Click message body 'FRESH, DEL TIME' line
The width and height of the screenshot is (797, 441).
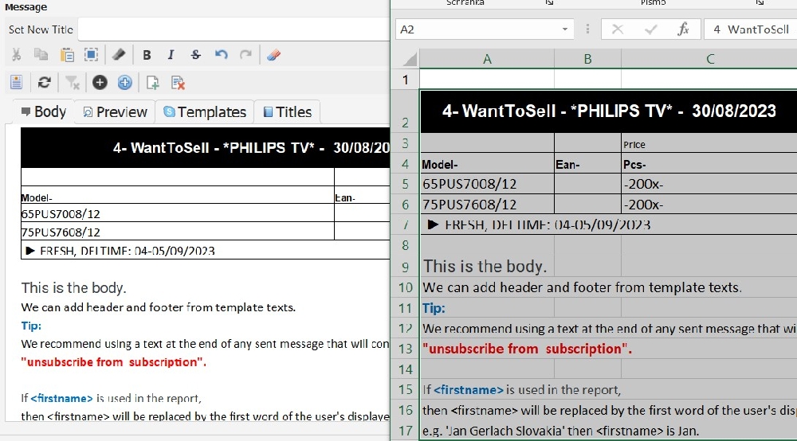120,251
